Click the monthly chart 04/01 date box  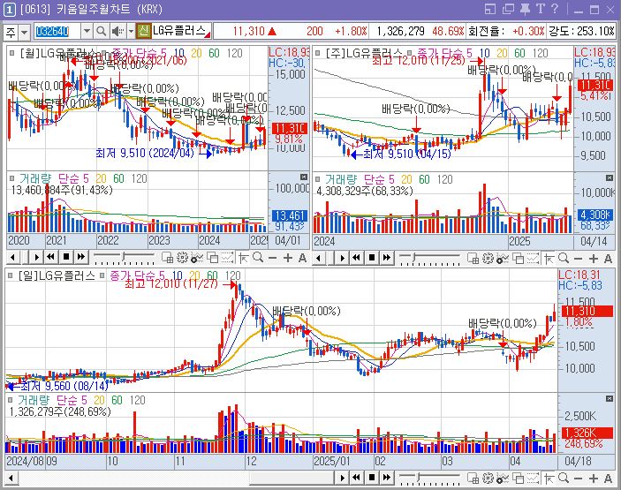click(288, 241)
